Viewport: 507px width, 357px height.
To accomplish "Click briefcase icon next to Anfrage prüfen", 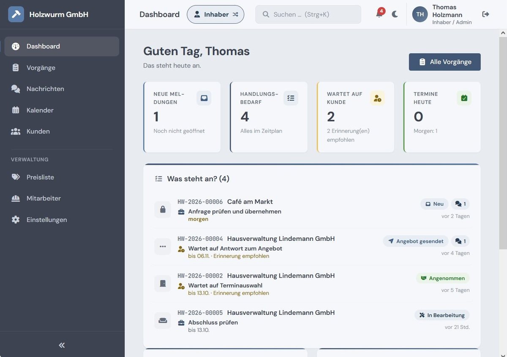I will [181, 212].
